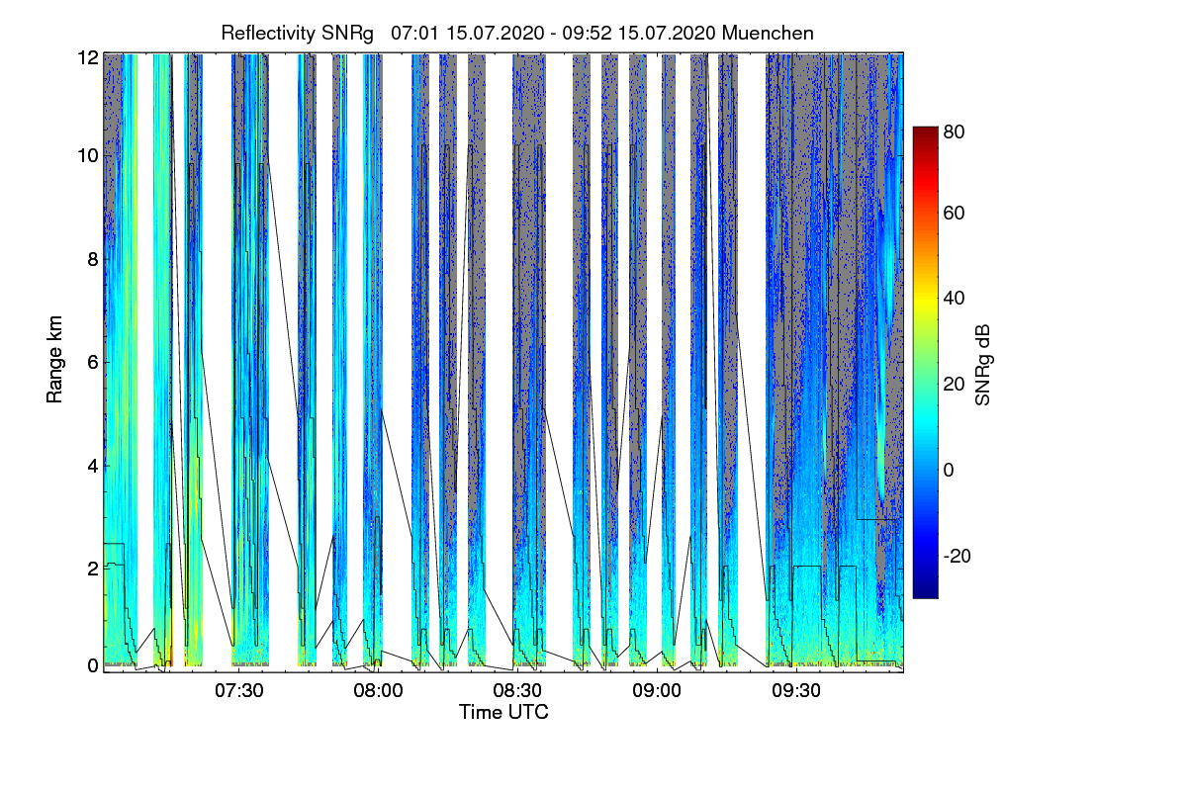The width and height of the screenshot is (1187, 791).
Task: Click the 8 km range tick label
Action: 93,259
